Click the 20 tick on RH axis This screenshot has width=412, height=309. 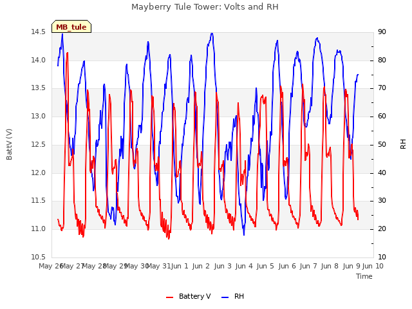[382, 229]
